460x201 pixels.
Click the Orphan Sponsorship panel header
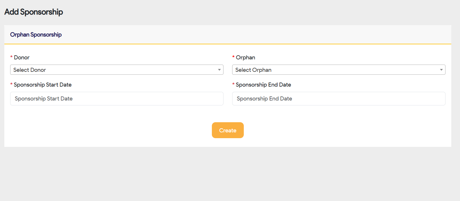36,35
